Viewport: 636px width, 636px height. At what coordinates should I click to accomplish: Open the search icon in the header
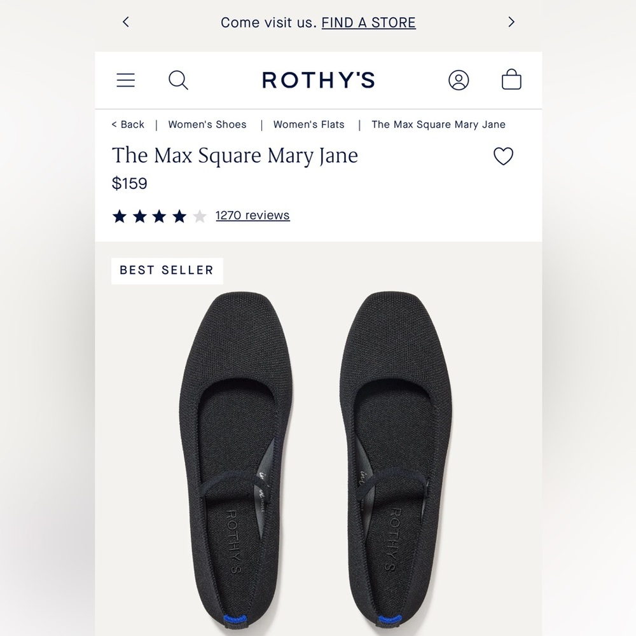pos(178,80)
